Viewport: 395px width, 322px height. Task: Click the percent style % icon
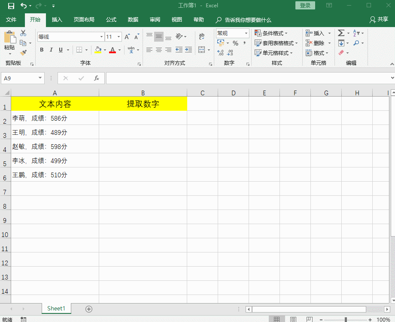pyautogui.click(x=235, y=43)
